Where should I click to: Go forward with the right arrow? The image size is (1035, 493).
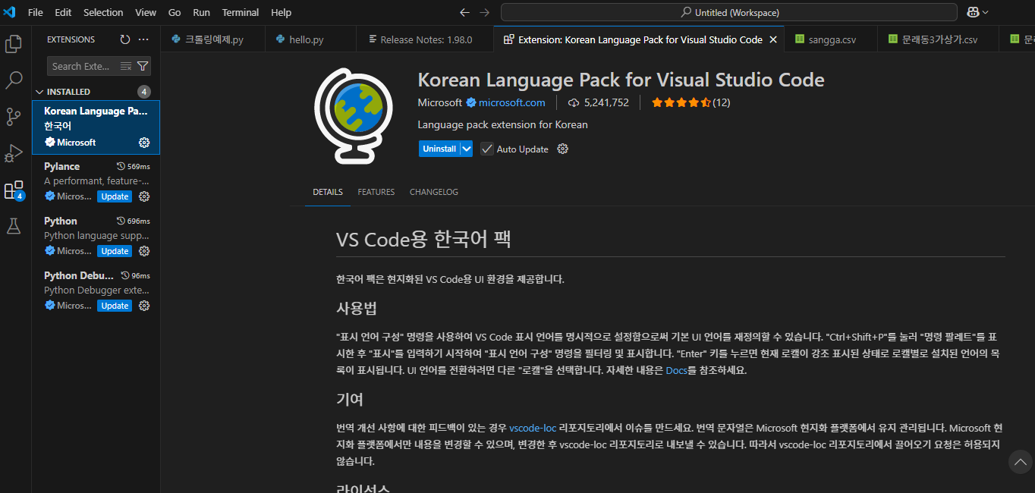[485, 12]
